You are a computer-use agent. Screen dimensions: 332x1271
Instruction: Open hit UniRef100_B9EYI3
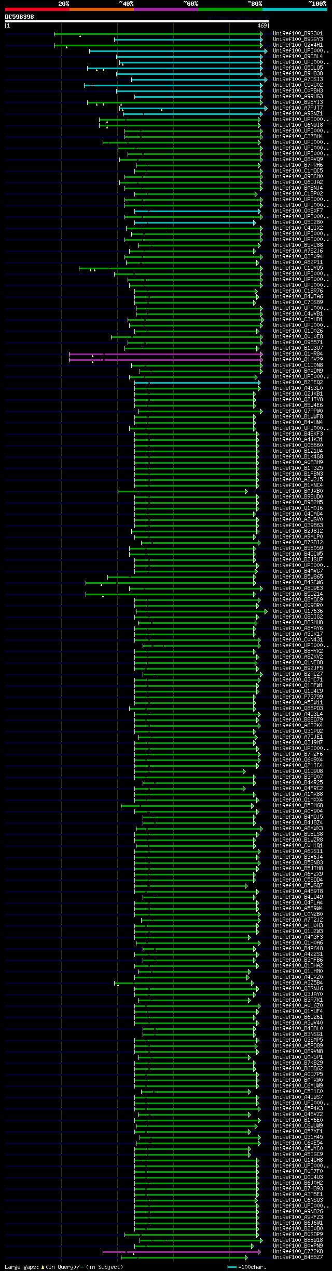coord(298,102)
